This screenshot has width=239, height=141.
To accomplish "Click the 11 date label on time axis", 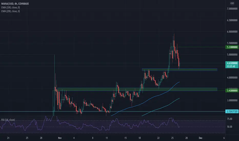I will (x=107, y=138).
